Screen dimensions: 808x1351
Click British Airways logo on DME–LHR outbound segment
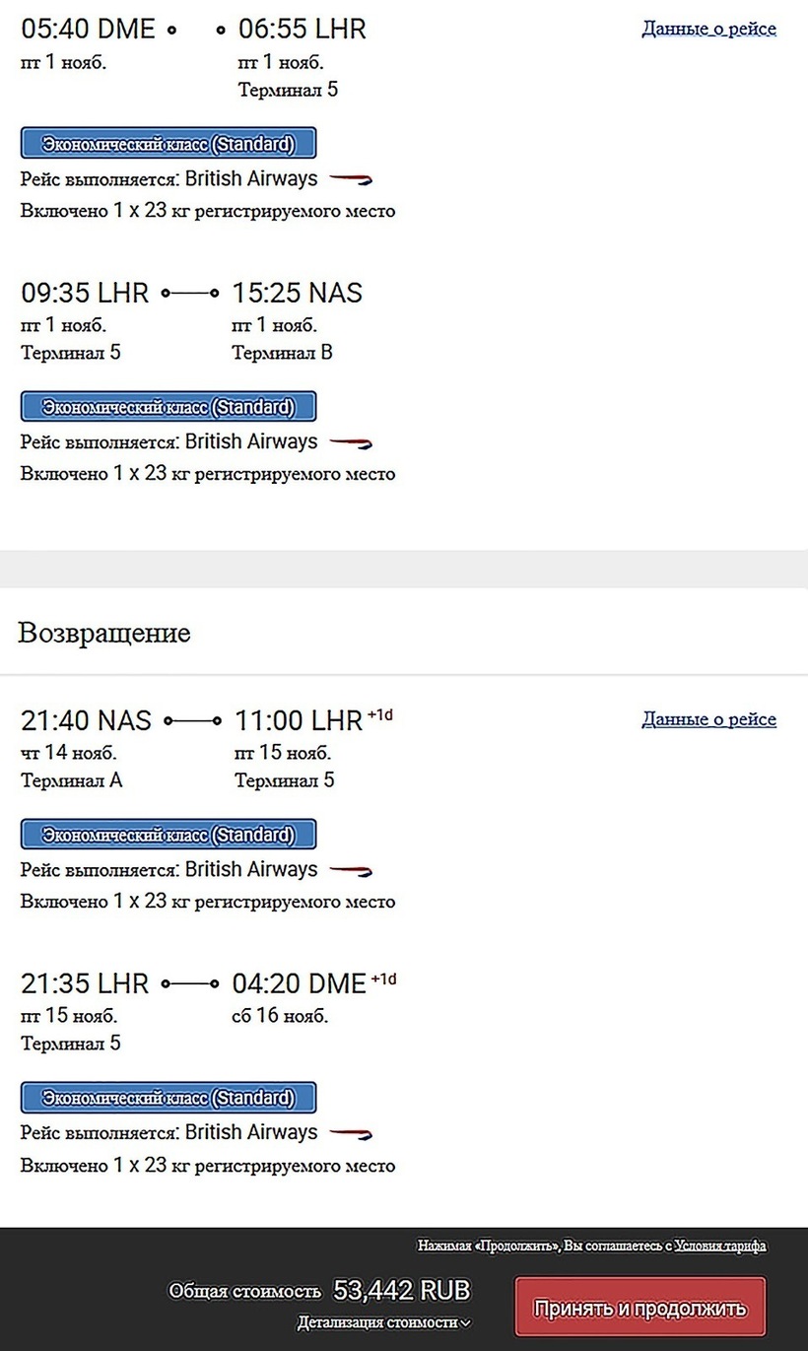[x=350, y=180]
